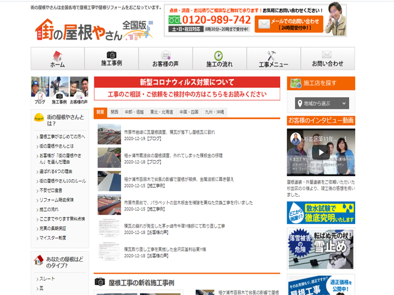Screen dimensions: 394x295
Task: Open the ホーム house icon menu
Action: coord(57,58)
